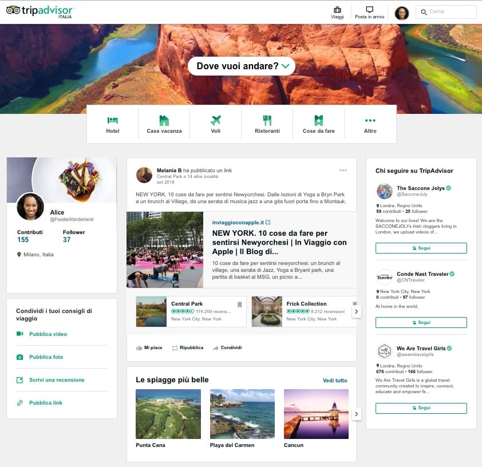The width and height of the screenshot is (482, 467).
Task: Follow Conde Nast Traveler with Segui
Action: 421,322
